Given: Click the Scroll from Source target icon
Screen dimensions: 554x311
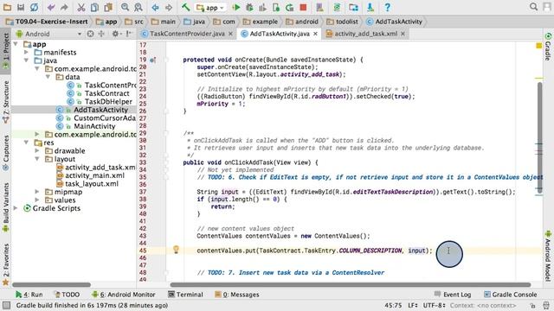Looking at the screenshot, I should coord(90,34).
